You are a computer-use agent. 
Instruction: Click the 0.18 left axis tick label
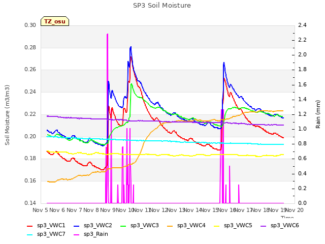click(30, 158)
